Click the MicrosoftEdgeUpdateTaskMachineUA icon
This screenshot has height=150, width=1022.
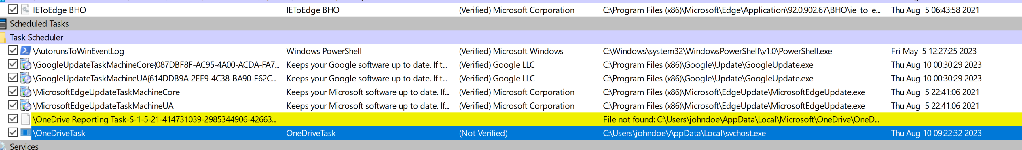pos(25,106)
